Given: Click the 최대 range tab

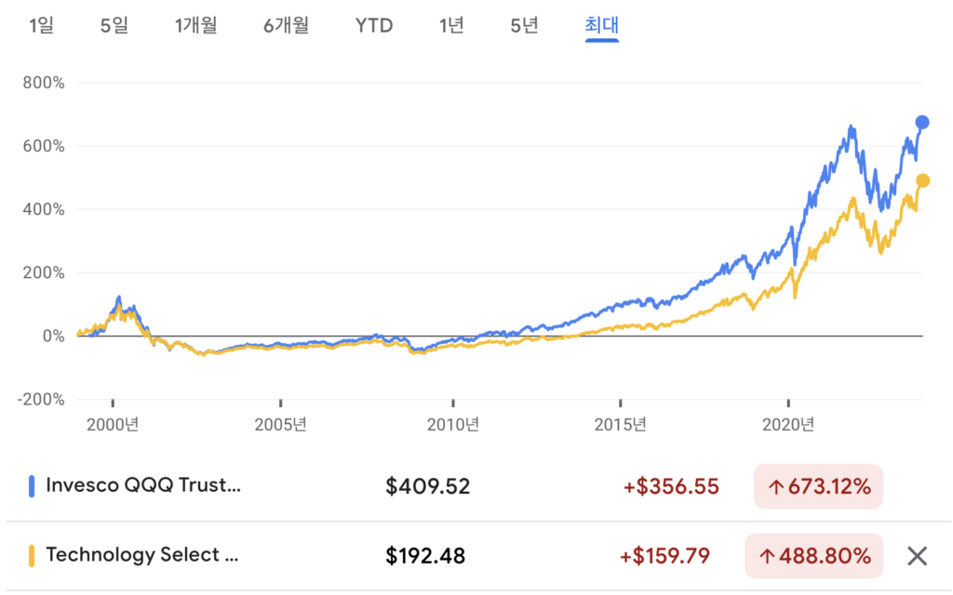Looking at the screenshot, I should click(x=602, y=25).
